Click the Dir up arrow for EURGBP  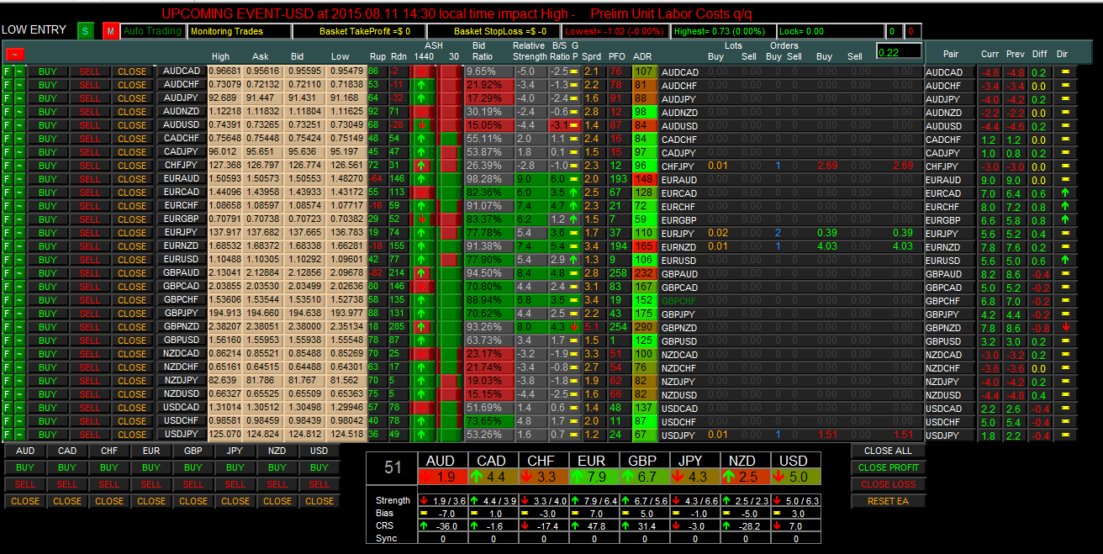(x=1065, y=220)
